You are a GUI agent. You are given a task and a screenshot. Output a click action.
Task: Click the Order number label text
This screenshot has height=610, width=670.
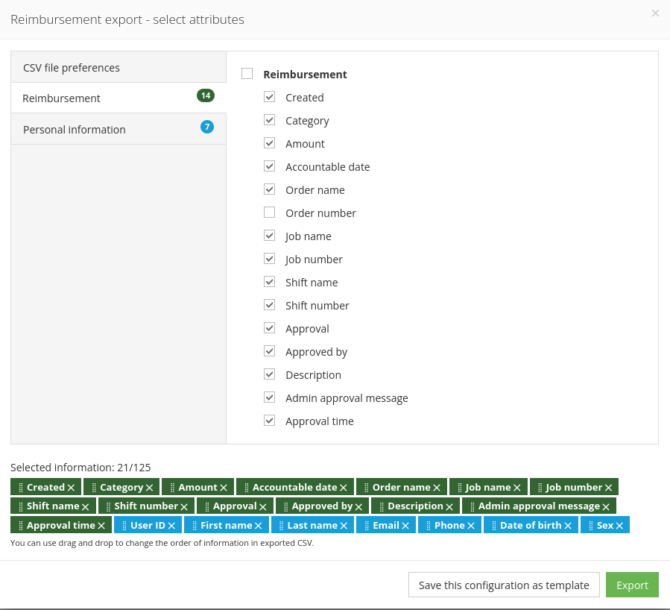point(320,213)
